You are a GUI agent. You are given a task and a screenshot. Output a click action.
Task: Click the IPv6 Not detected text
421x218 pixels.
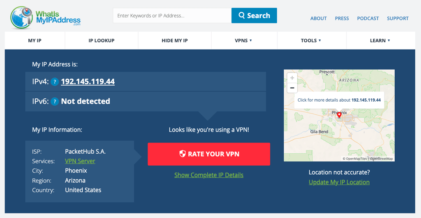86,101
